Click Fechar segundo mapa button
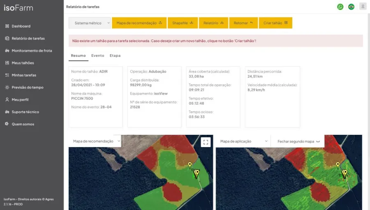 coord(298,141)
